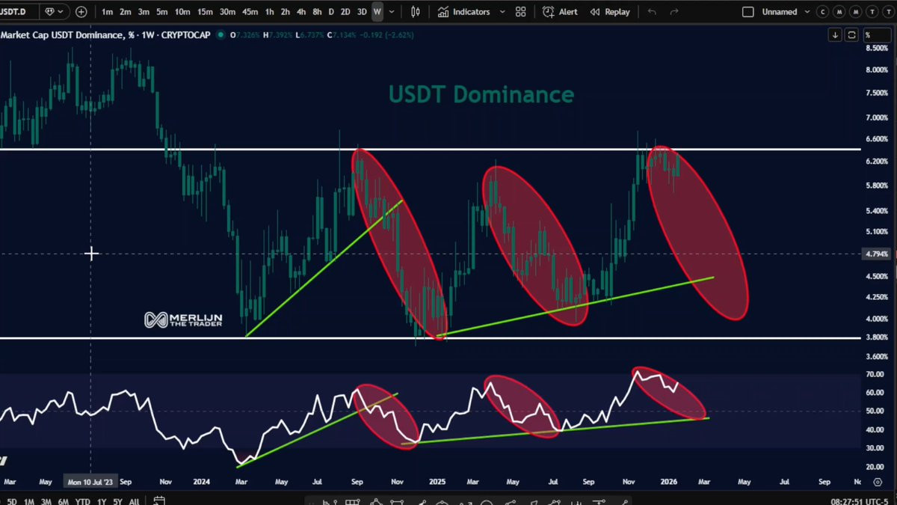Click the 2026 label on the time axis
Image resolution: width=897 pixels, height=505 pixels.
[x=668, y=483]
